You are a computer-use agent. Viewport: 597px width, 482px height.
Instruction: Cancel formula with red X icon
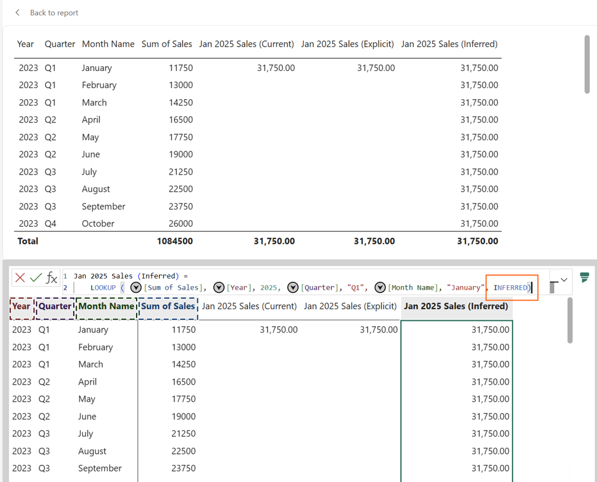pyautogui.click(x=20, y=277)
